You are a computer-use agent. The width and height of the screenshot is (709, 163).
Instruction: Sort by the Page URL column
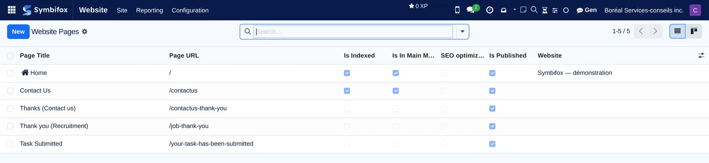[x=184, y=55]
